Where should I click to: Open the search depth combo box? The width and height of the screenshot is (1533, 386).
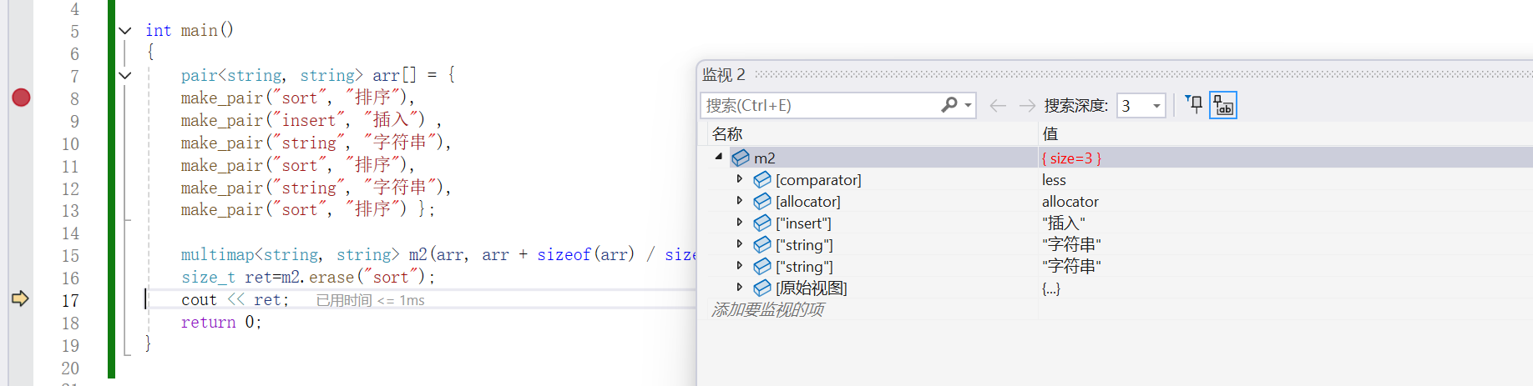click(x=1141, y=106)
